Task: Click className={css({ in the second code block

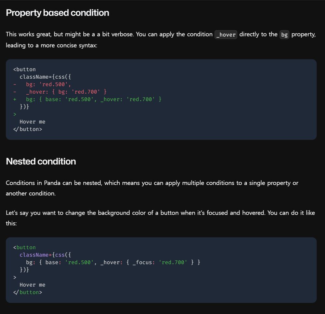Action: [45, 255]
